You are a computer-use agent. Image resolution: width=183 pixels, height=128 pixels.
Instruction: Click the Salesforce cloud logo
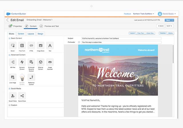click(x=8, y=14)
